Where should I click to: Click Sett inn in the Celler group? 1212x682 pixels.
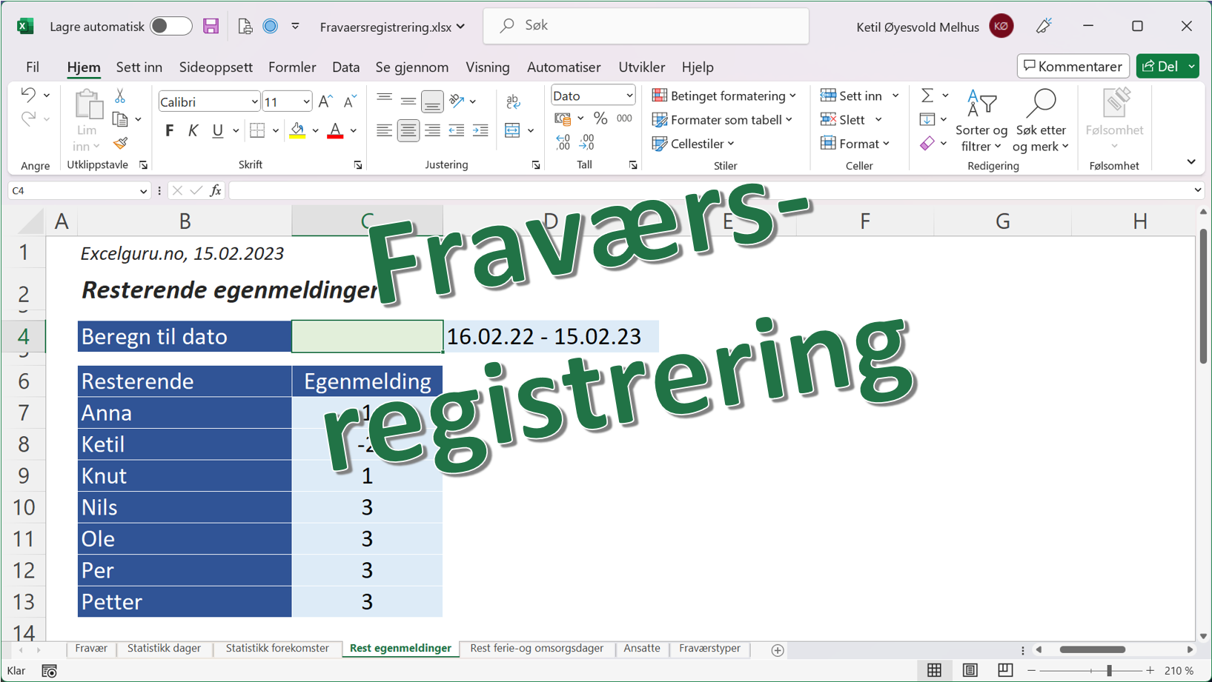(860, 96)
